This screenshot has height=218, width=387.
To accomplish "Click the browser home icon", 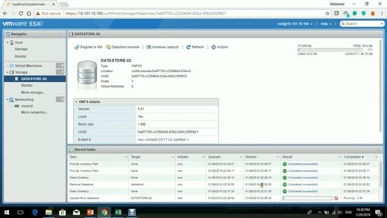I will [x=29, y=13].
